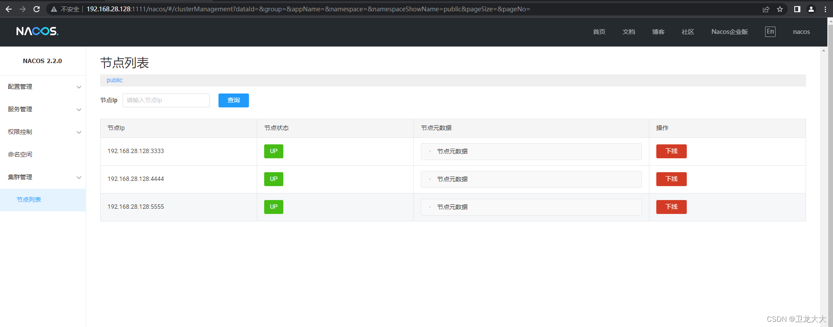
Task: Click the UP status of node 4444
Action: [274, 179]
